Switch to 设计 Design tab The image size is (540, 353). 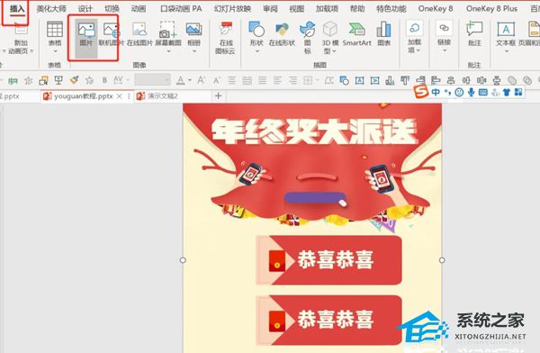pyautogui.click(x=85, y=9)
